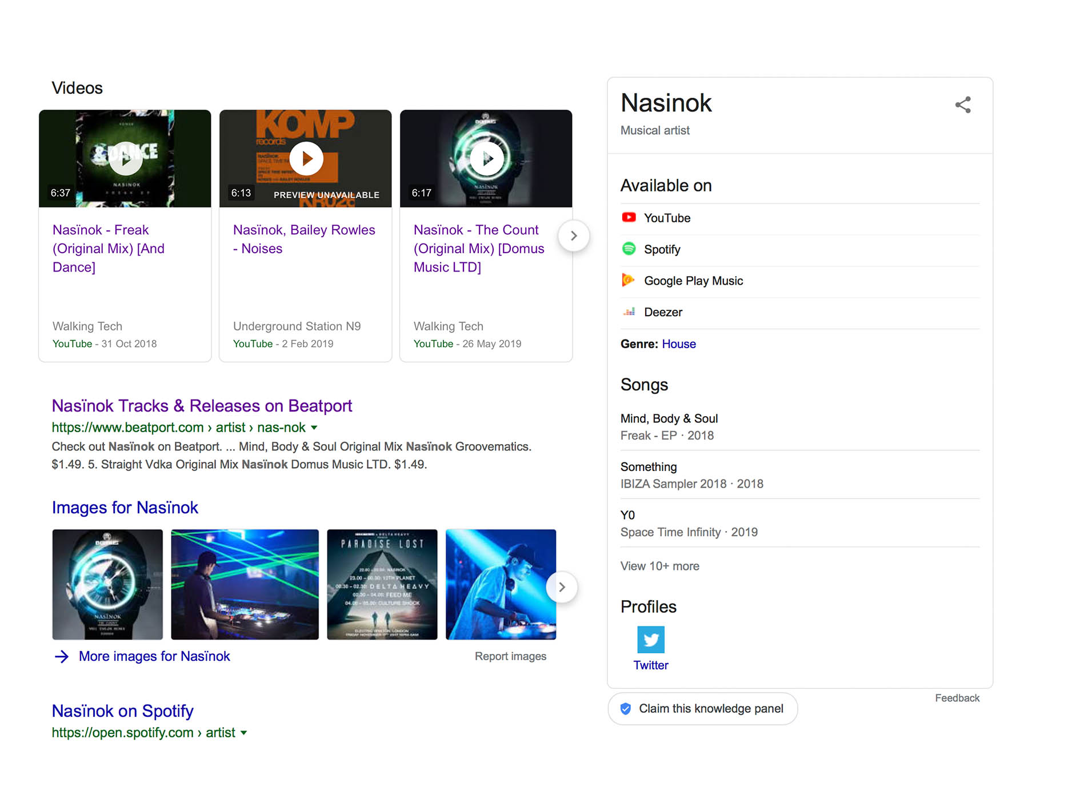Click the Nasinok panel title

click(666, 103)
